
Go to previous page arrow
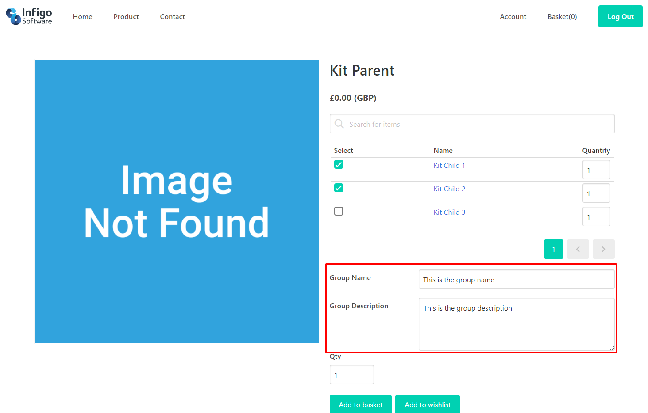coord(578,249)
